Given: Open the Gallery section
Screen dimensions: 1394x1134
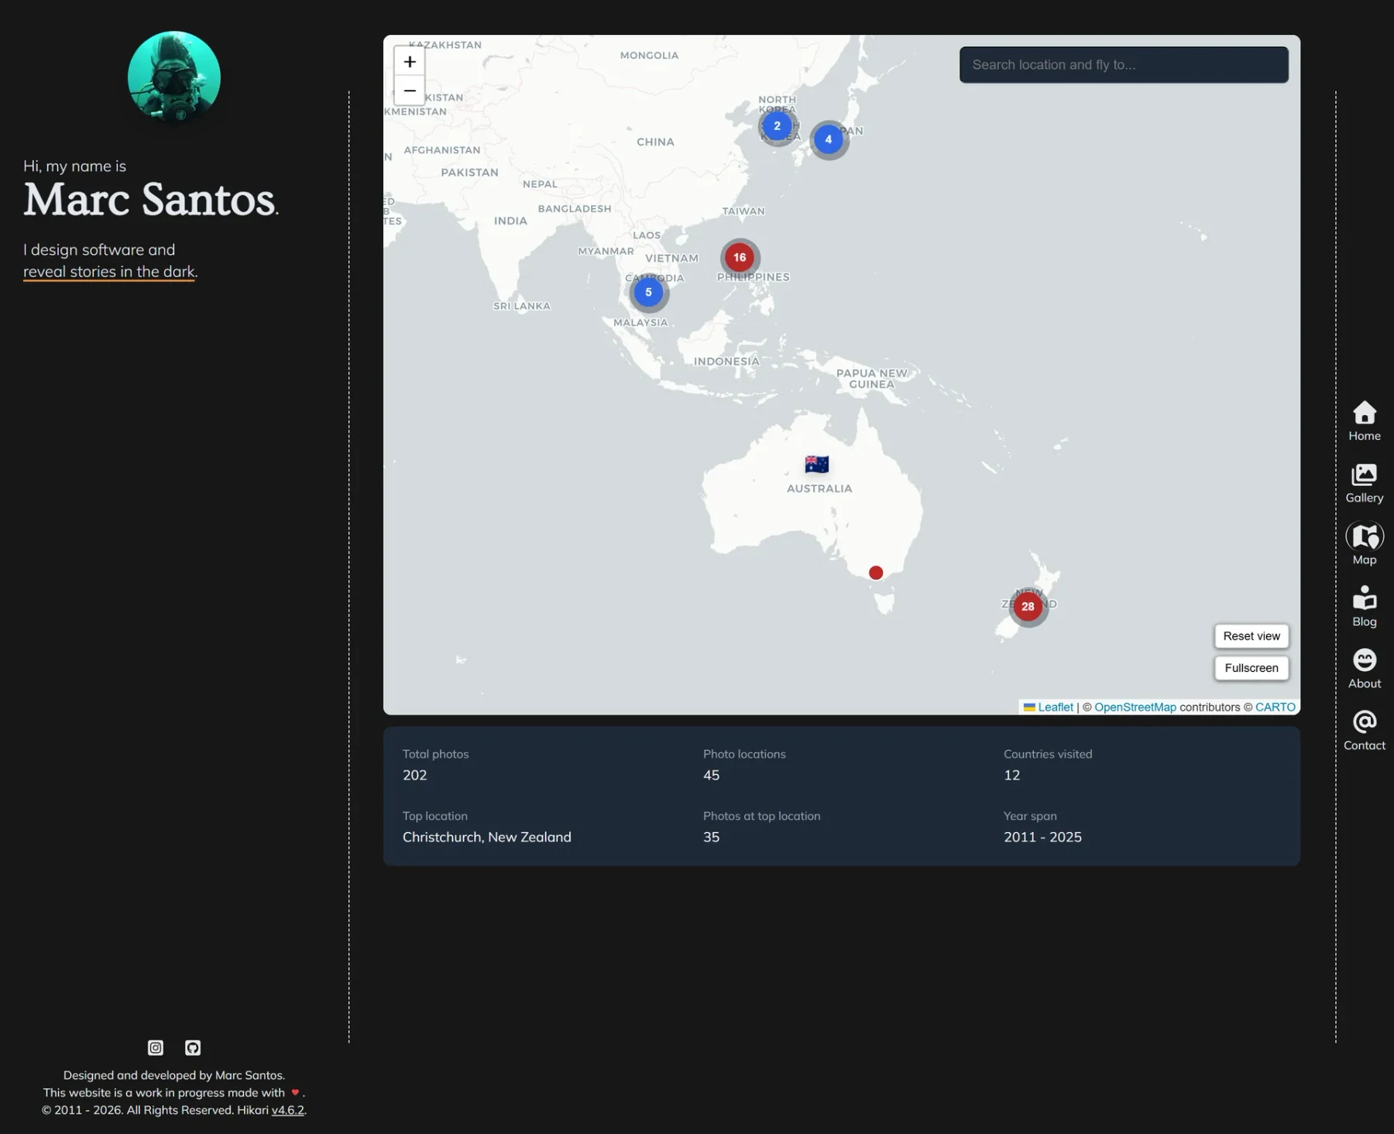Looking at the screenshot, I should (1364, 482).
